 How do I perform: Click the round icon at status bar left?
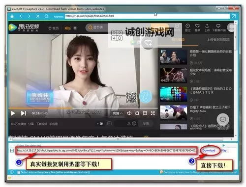(12, 172)
